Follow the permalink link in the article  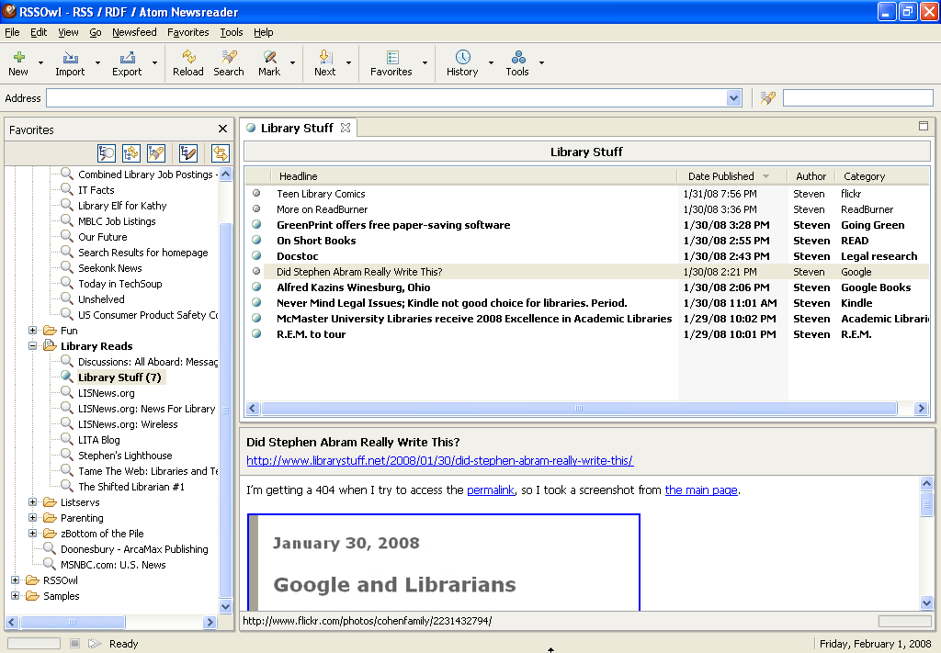pyautogui.click(x=491, y=490)
